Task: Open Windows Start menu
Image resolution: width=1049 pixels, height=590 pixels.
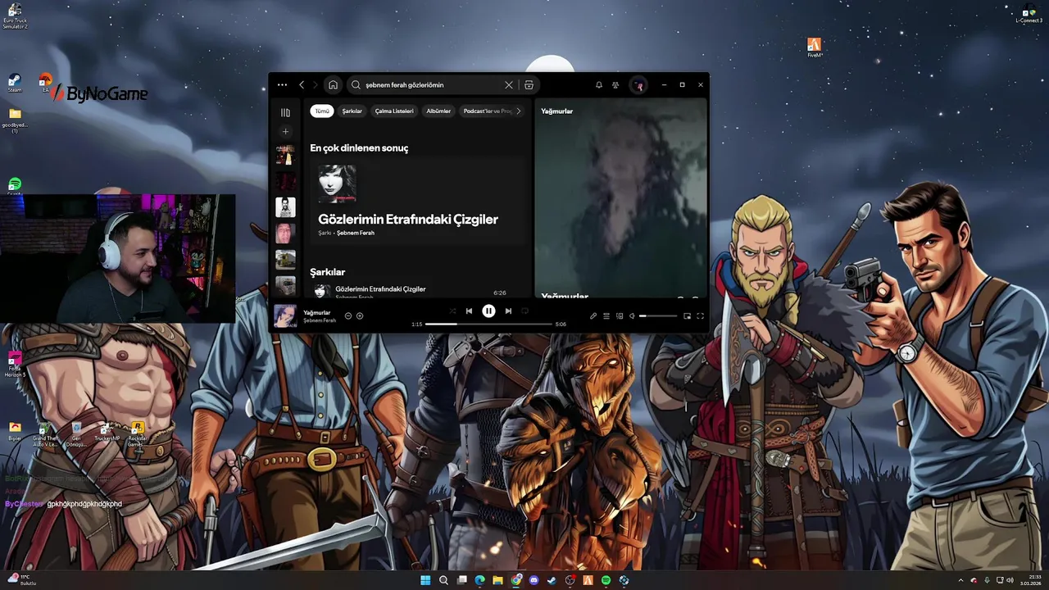Action: coord(425,580)
